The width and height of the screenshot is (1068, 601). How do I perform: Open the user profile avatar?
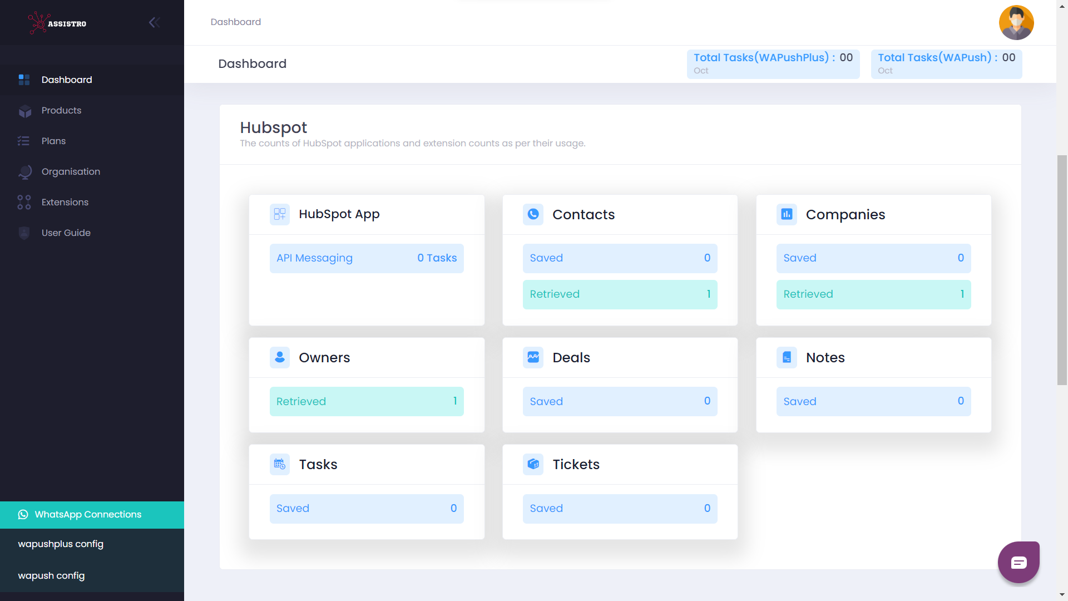(x=1016, y=23)
